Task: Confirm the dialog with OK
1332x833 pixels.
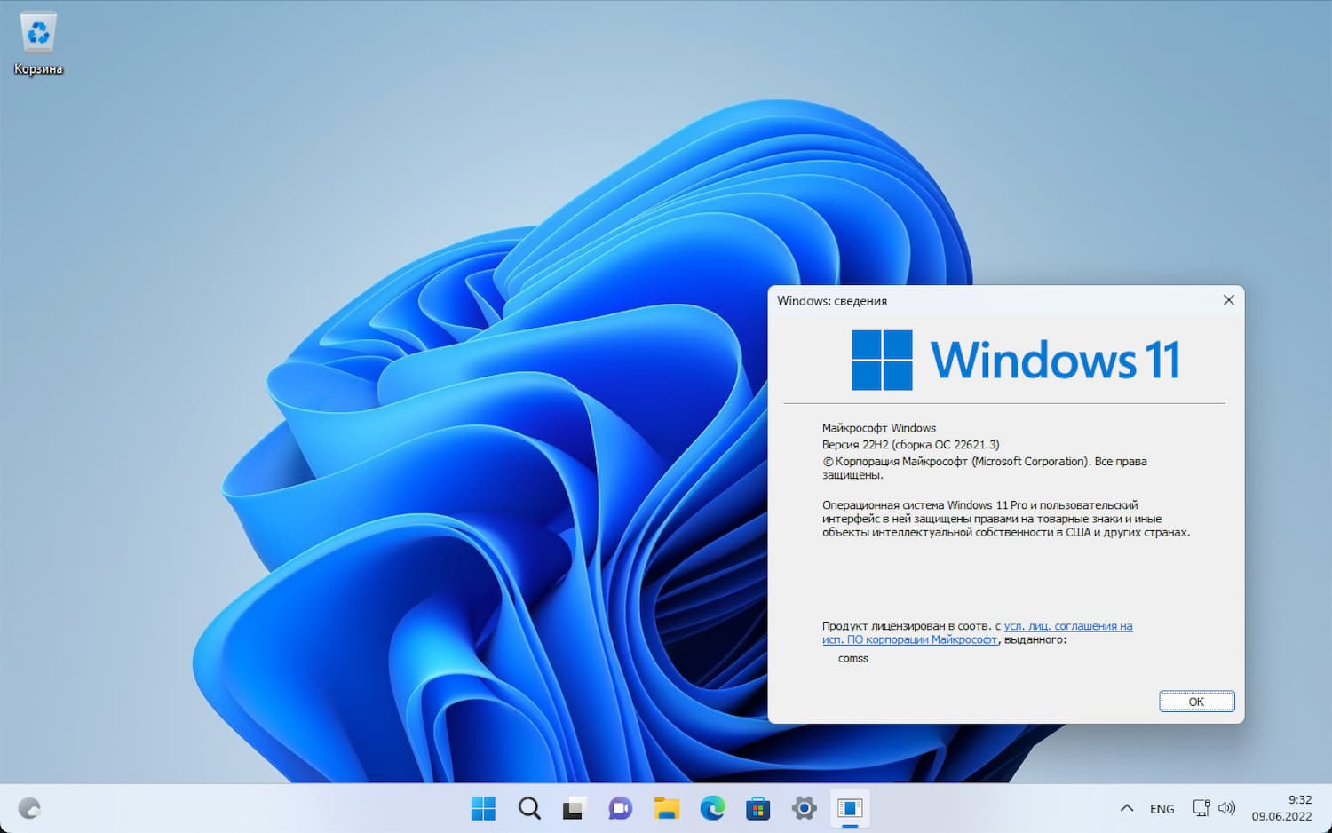Action: tap(1196, 701)
